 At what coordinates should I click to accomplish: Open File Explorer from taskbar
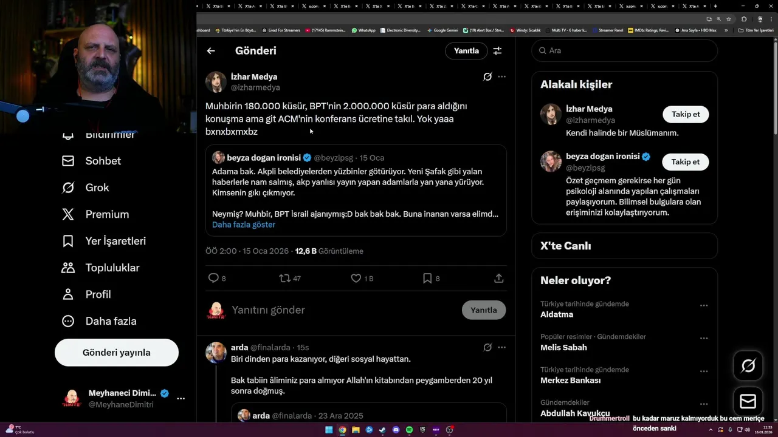click(356, 430)
